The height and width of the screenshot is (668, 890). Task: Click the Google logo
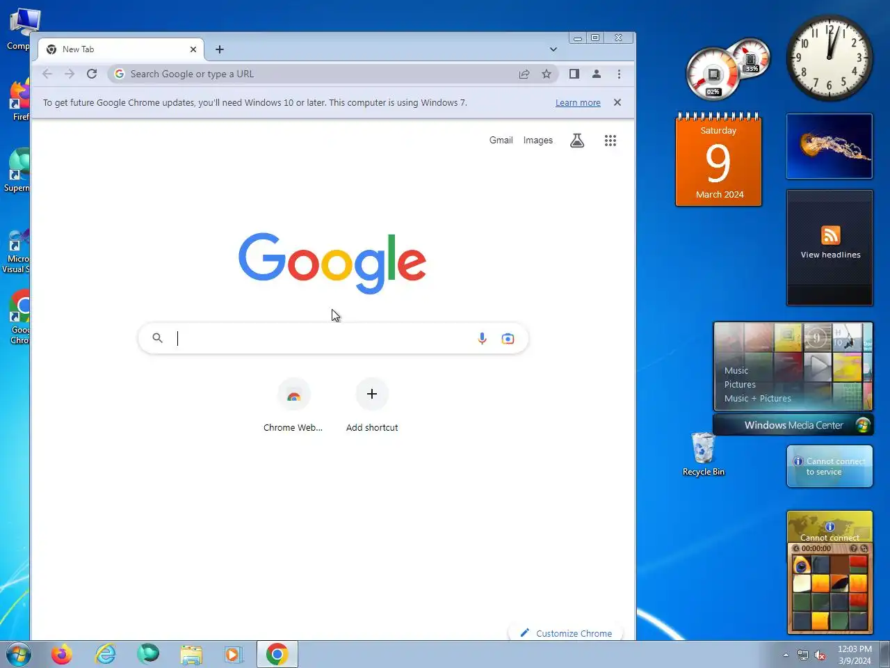coord(332,263)
